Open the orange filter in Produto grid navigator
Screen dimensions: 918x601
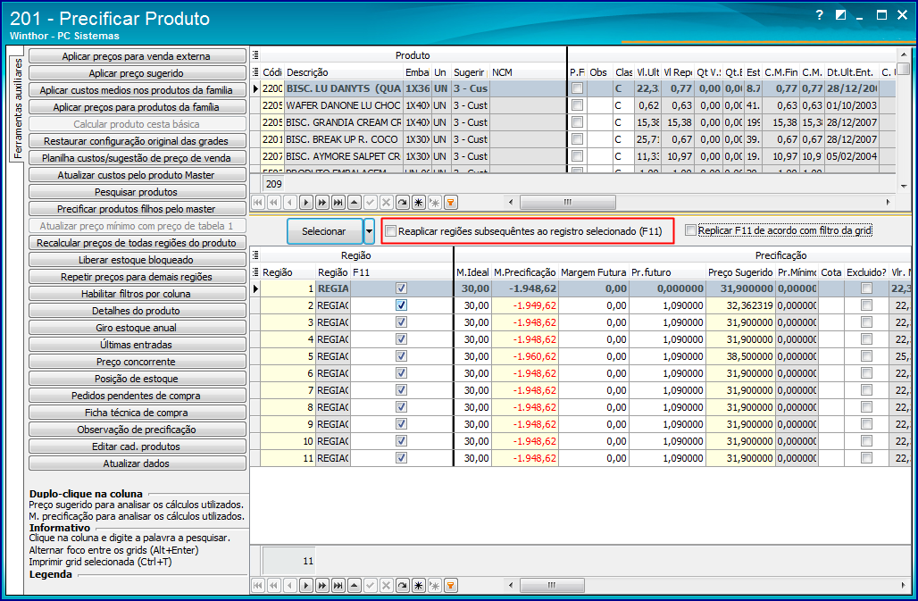(450, 203)
